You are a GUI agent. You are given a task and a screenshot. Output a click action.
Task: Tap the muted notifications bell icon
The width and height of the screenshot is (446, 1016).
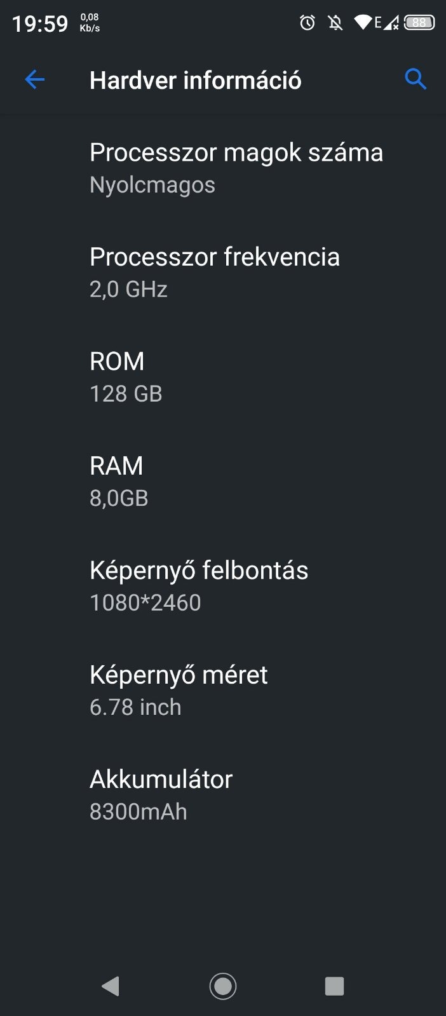[x=335, y=24]
